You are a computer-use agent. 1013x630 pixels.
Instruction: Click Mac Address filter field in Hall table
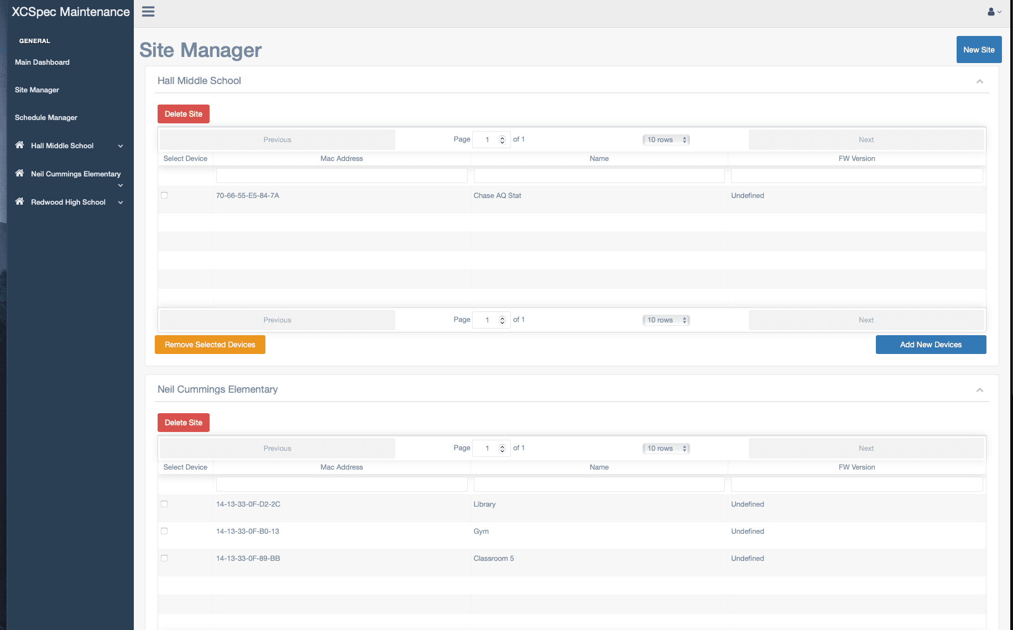pyautogui.click(x=342, y=176)
